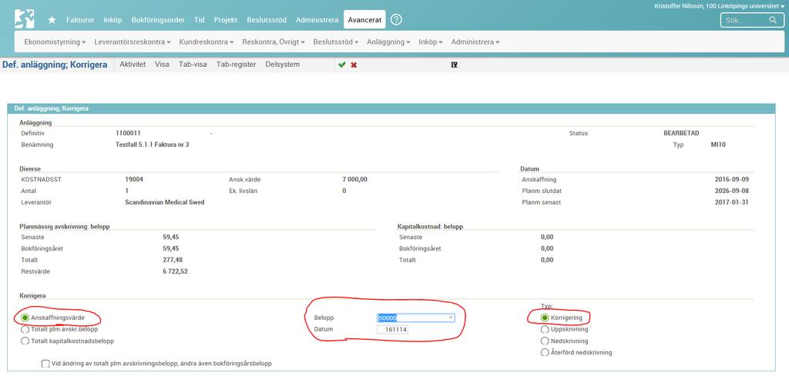This screenshot has width=789, height=376.
Task: Open the Delsystem menu
Action: (282, 65)
